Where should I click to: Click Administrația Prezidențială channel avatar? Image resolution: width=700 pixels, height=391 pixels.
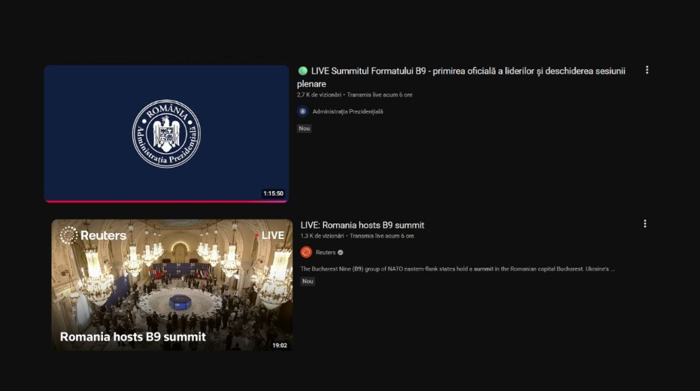[x=303, y=111]
